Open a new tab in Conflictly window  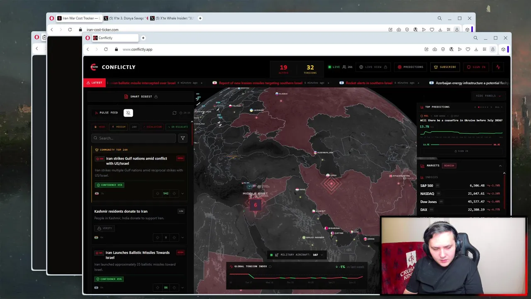[x=143, y=38]
